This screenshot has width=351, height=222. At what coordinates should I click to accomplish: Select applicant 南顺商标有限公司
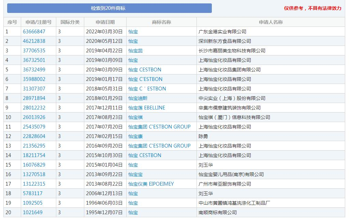click(x=218, y=212)
